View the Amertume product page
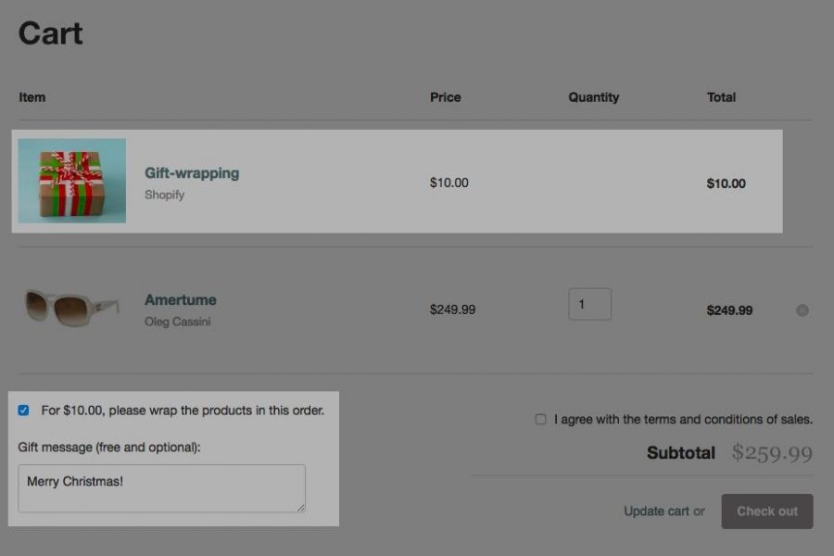The width and height of the screenshot is (834, 556). point(181,299)
